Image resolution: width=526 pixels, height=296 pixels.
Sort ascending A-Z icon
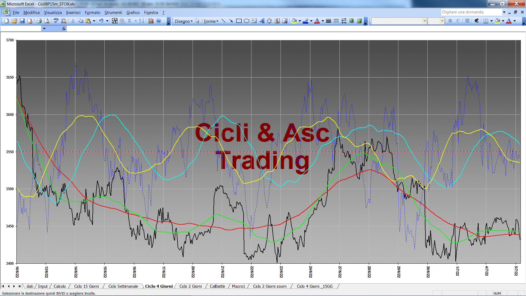[141, 21]
